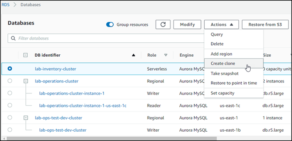Viewport: 292px width, 141px height.
Task: Click the DB identifier column header
Action: coord(48,55)
